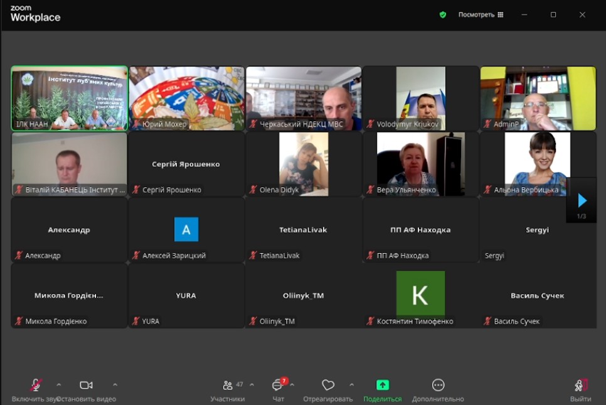Click muted mic icon beside Костянтин Тимофенко
The height and width of the screenshot is (405, 606).
[x=370, y=321]
